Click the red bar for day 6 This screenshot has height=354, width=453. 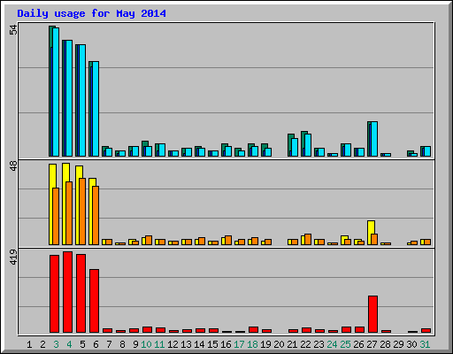coord(94,301)
